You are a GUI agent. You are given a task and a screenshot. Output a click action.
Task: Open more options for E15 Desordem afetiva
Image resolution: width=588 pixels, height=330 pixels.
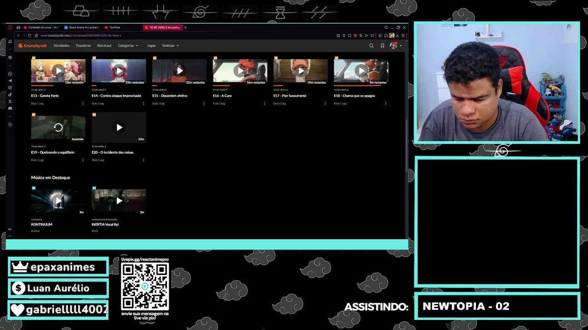click(204, 104)
